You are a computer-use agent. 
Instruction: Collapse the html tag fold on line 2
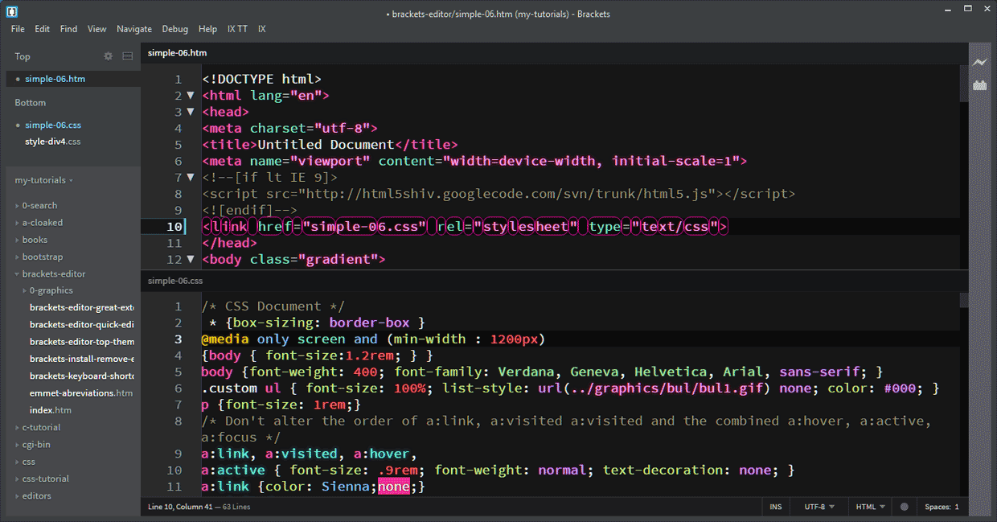click(191, 96)
